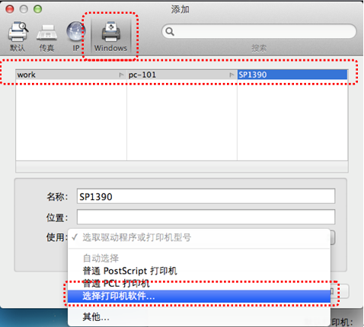Click the green zoom window button
This screenshot has height=327, width=364.
[x=38, y=9]
